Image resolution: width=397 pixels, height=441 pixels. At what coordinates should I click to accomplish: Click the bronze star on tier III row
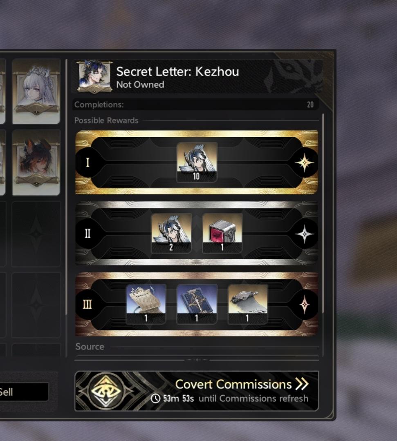[304, 305]
